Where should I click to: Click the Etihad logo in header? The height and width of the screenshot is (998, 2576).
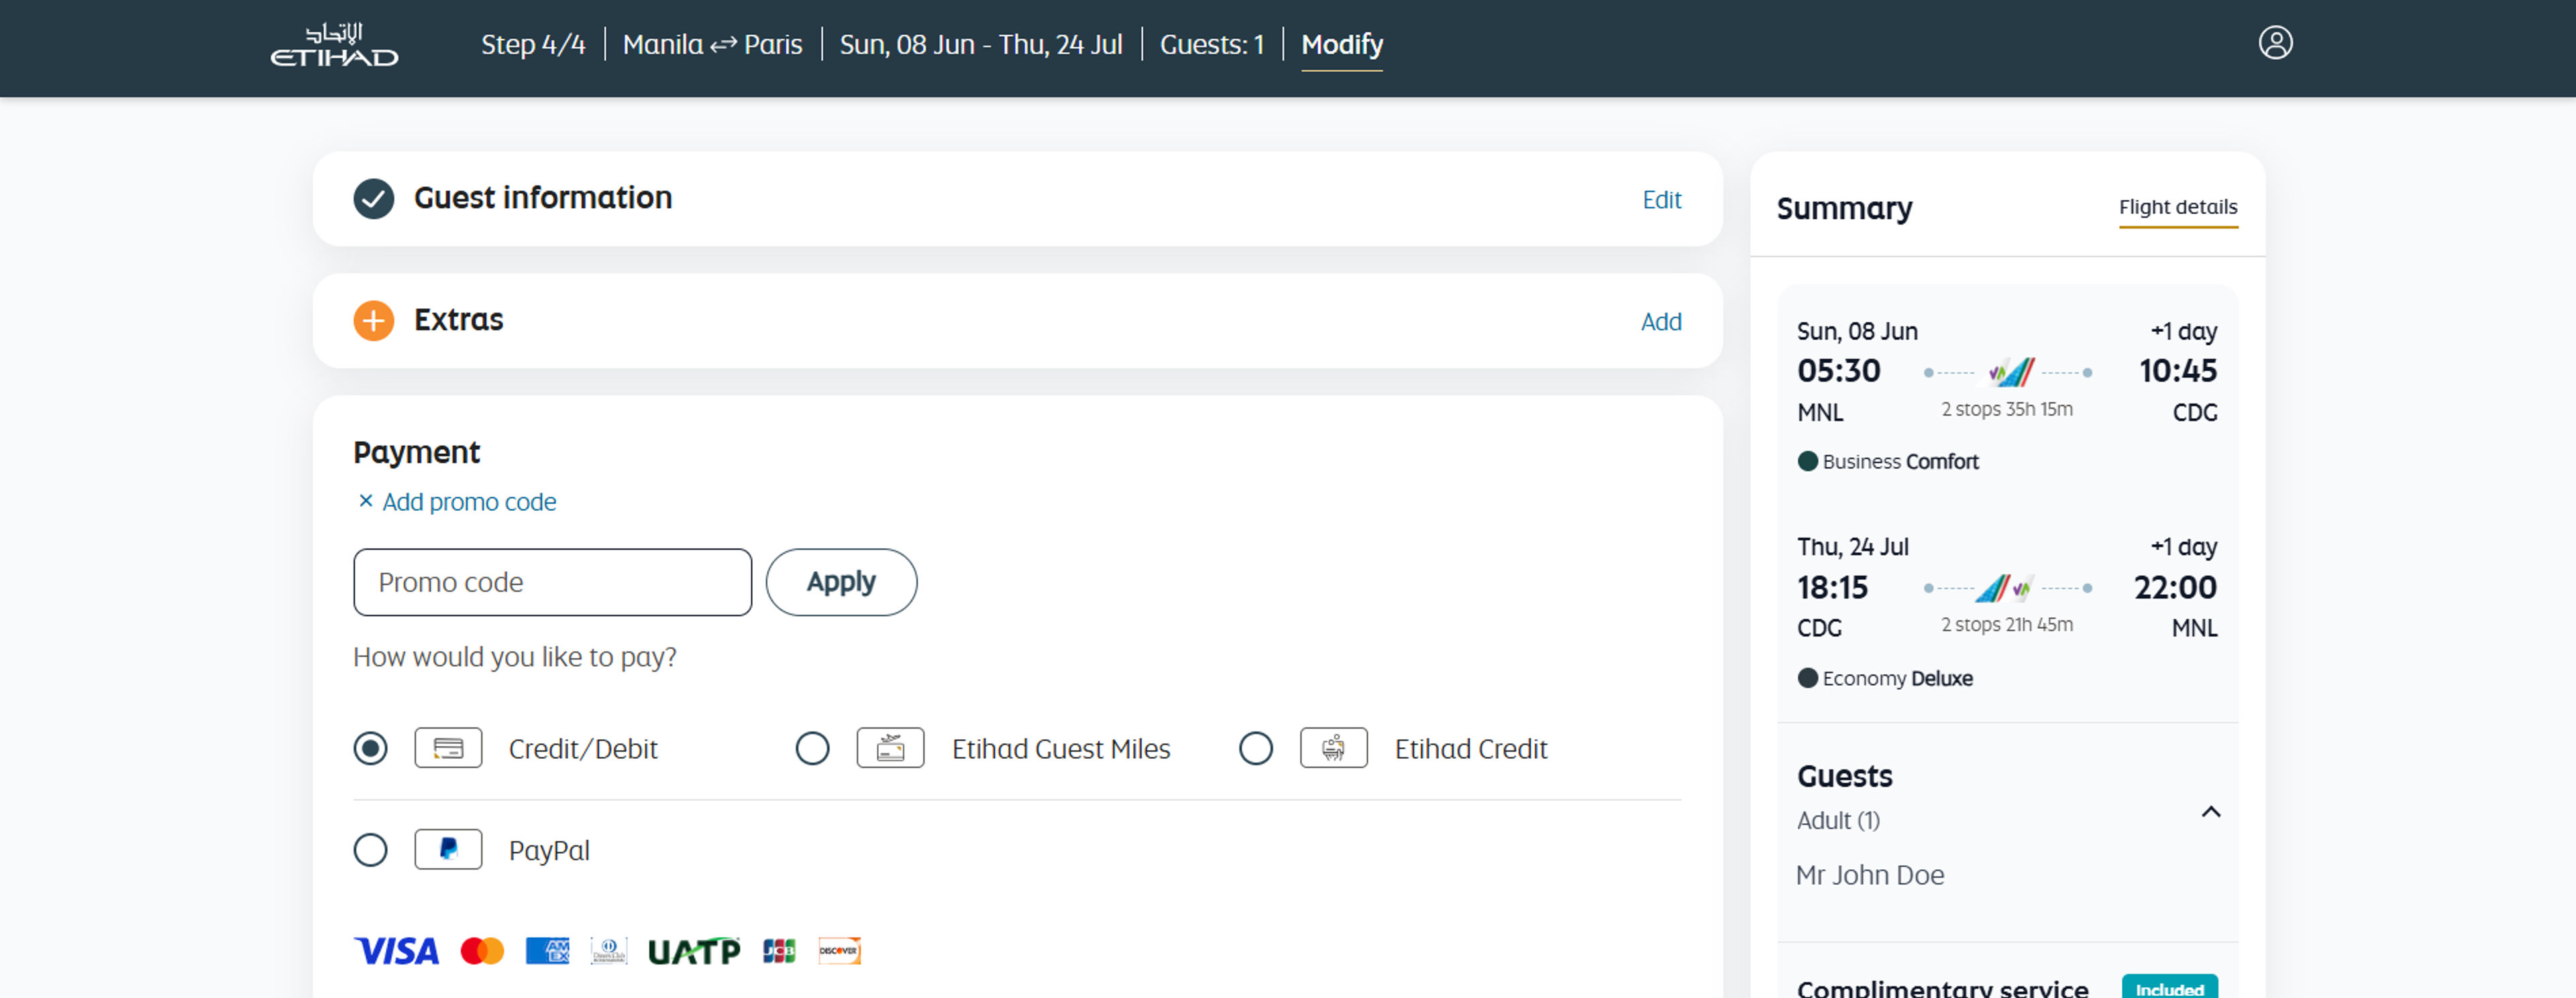(334, 45)
